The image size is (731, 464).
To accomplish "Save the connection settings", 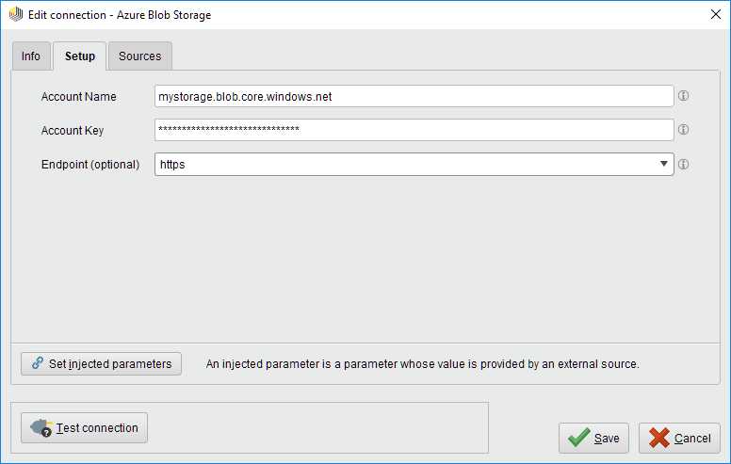I will pos(594,438).
